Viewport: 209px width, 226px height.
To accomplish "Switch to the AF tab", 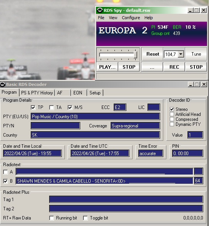I will (x=63, y=93).
